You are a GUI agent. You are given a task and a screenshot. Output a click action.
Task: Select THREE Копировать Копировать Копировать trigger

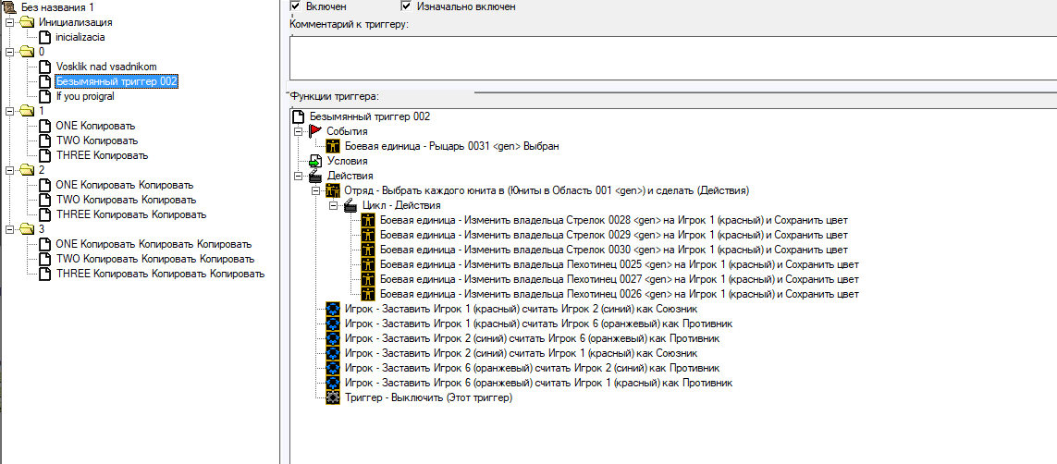[160, 275]
